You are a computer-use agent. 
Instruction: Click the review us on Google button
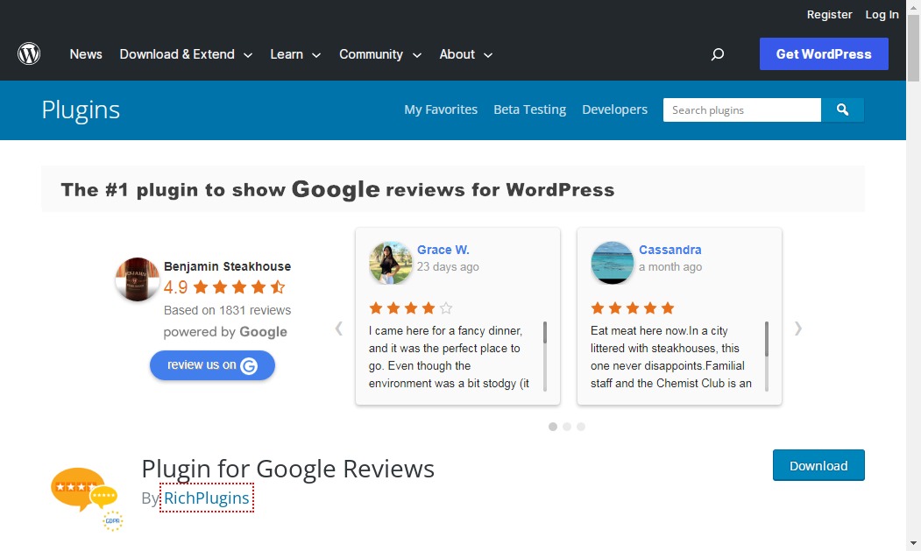tap(212, 364)
